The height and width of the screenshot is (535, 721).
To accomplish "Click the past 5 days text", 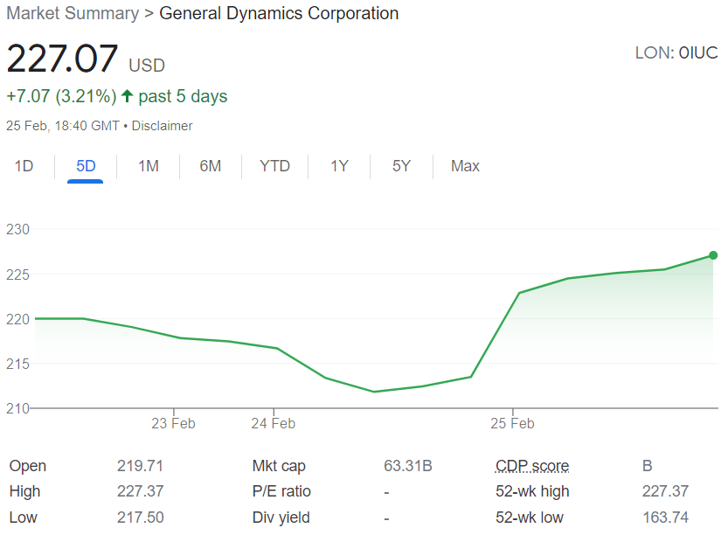I will pyautogui.click(x=183, y=96).
